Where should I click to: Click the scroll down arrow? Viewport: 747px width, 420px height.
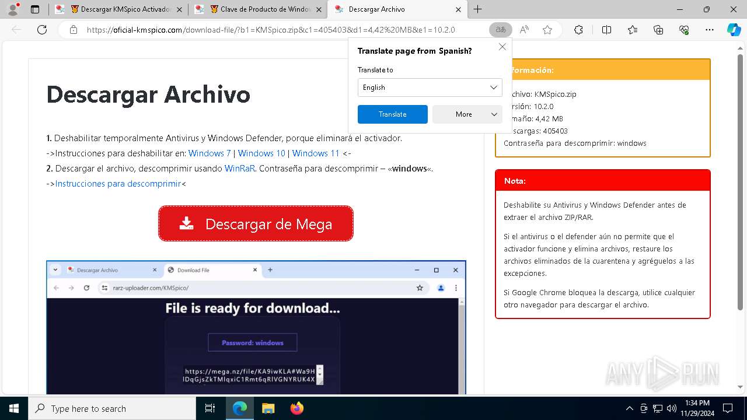[x=740, y=387]
